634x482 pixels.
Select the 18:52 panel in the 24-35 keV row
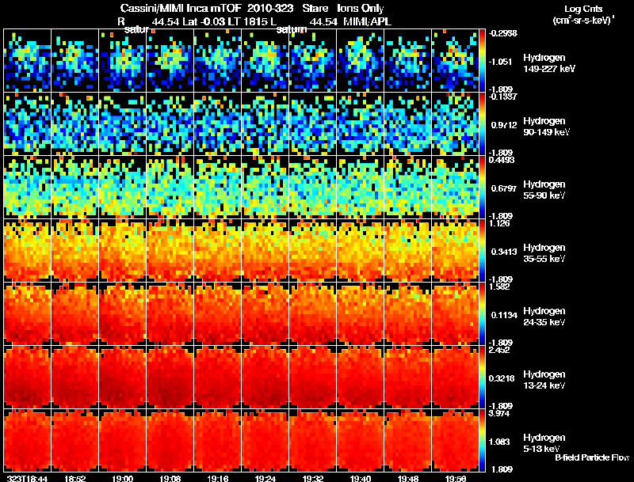74,314
